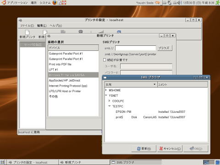Launch Firefox from the top panel

point(55,2)
